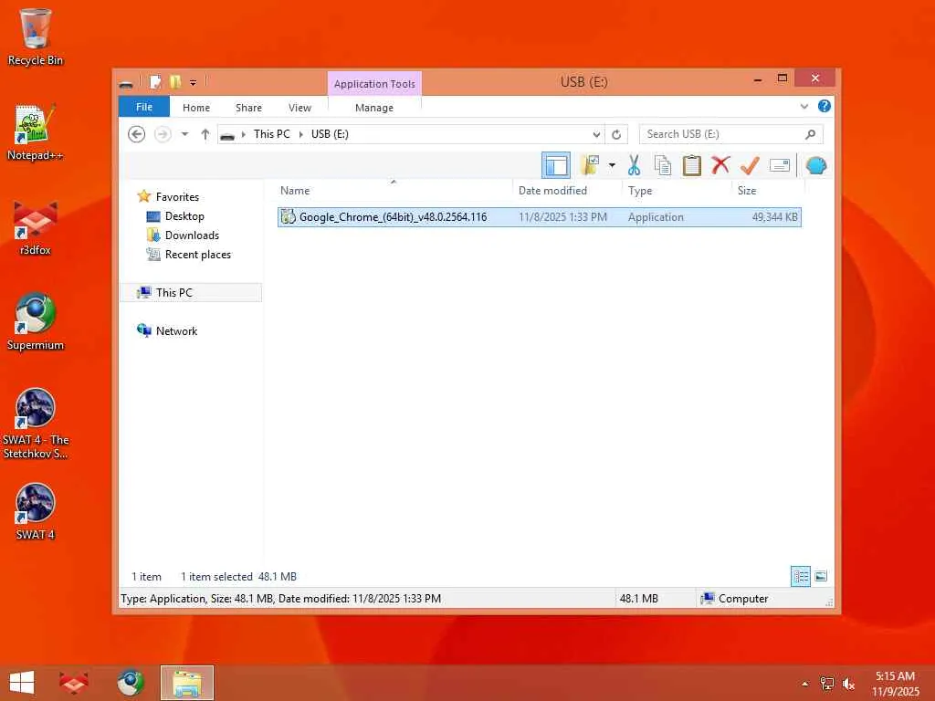
Task: Click This PC in the address bar
Action: (271, 134)
